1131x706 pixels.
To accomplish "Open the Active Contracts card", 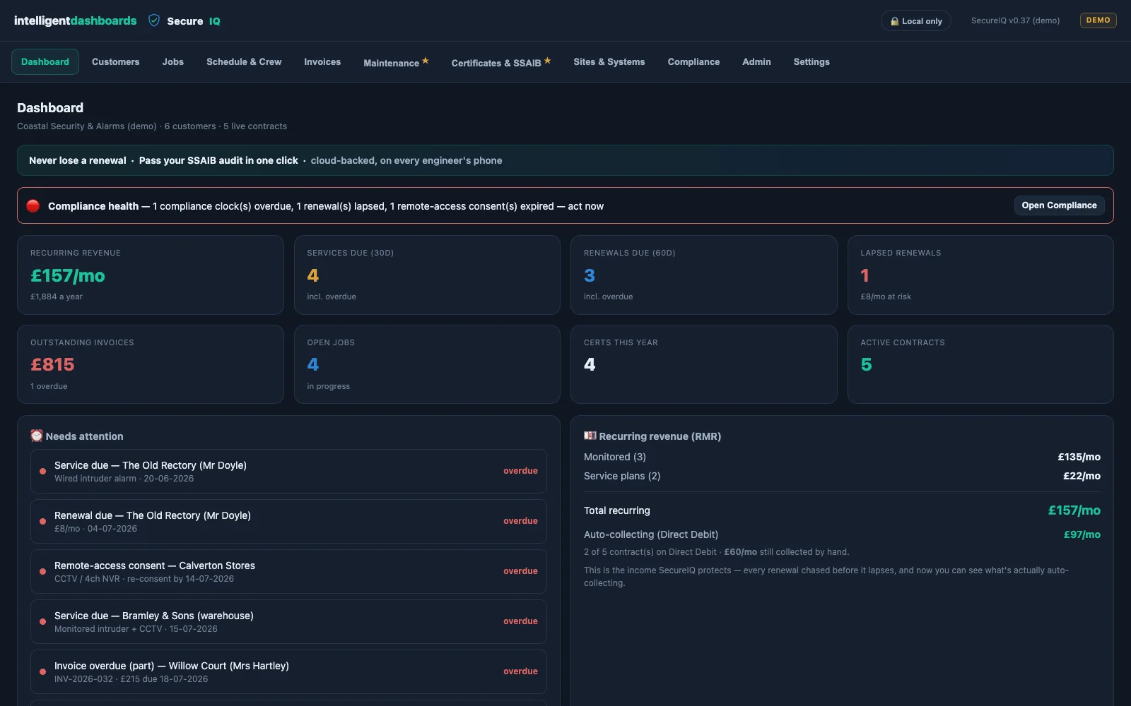I will coord(980,364).
